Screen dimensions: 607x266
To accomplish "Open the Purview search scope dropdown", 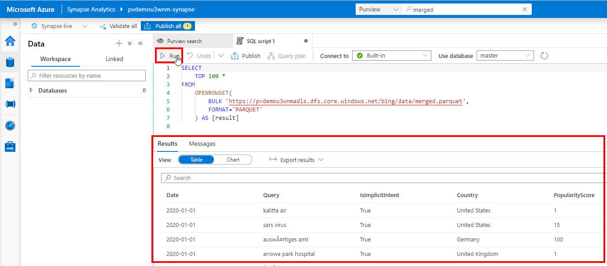I will click(379, 9).
